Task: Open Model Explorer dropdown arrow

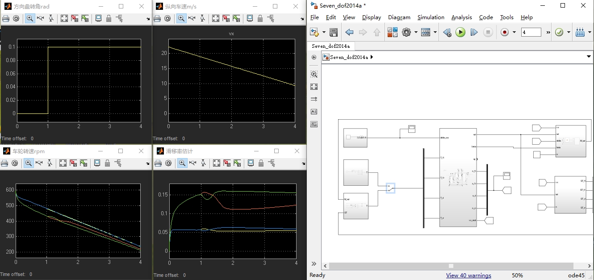Action: pyautogui.click(x=435, y=32)
